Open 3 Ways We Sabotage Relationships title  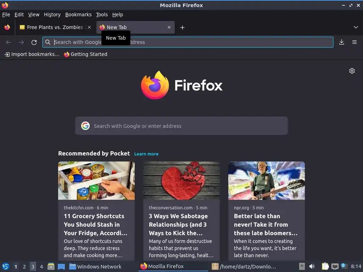point(178,225)
